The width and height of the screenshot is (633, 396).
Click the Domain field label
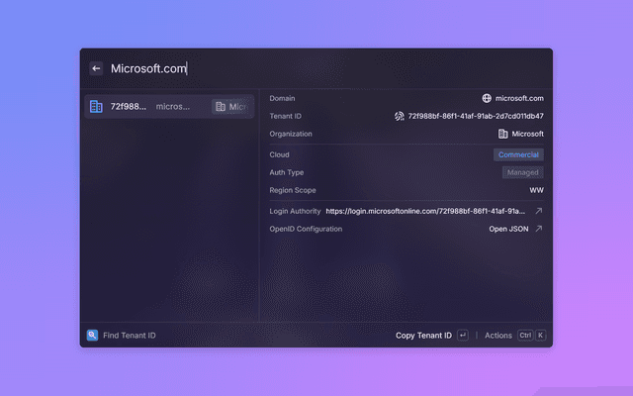point(282,98)
